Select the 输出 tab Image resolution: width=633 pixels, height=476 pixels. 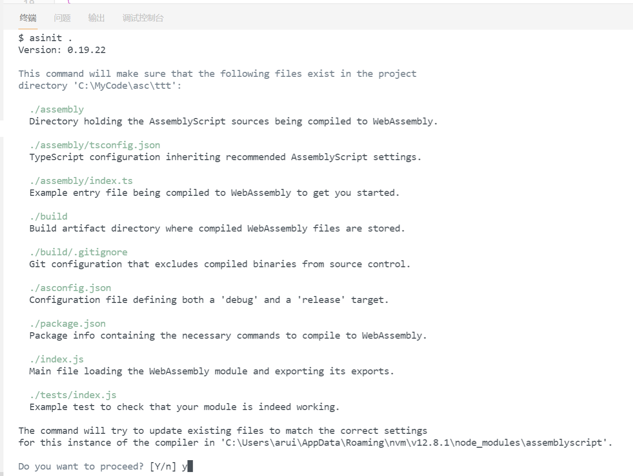96,18
